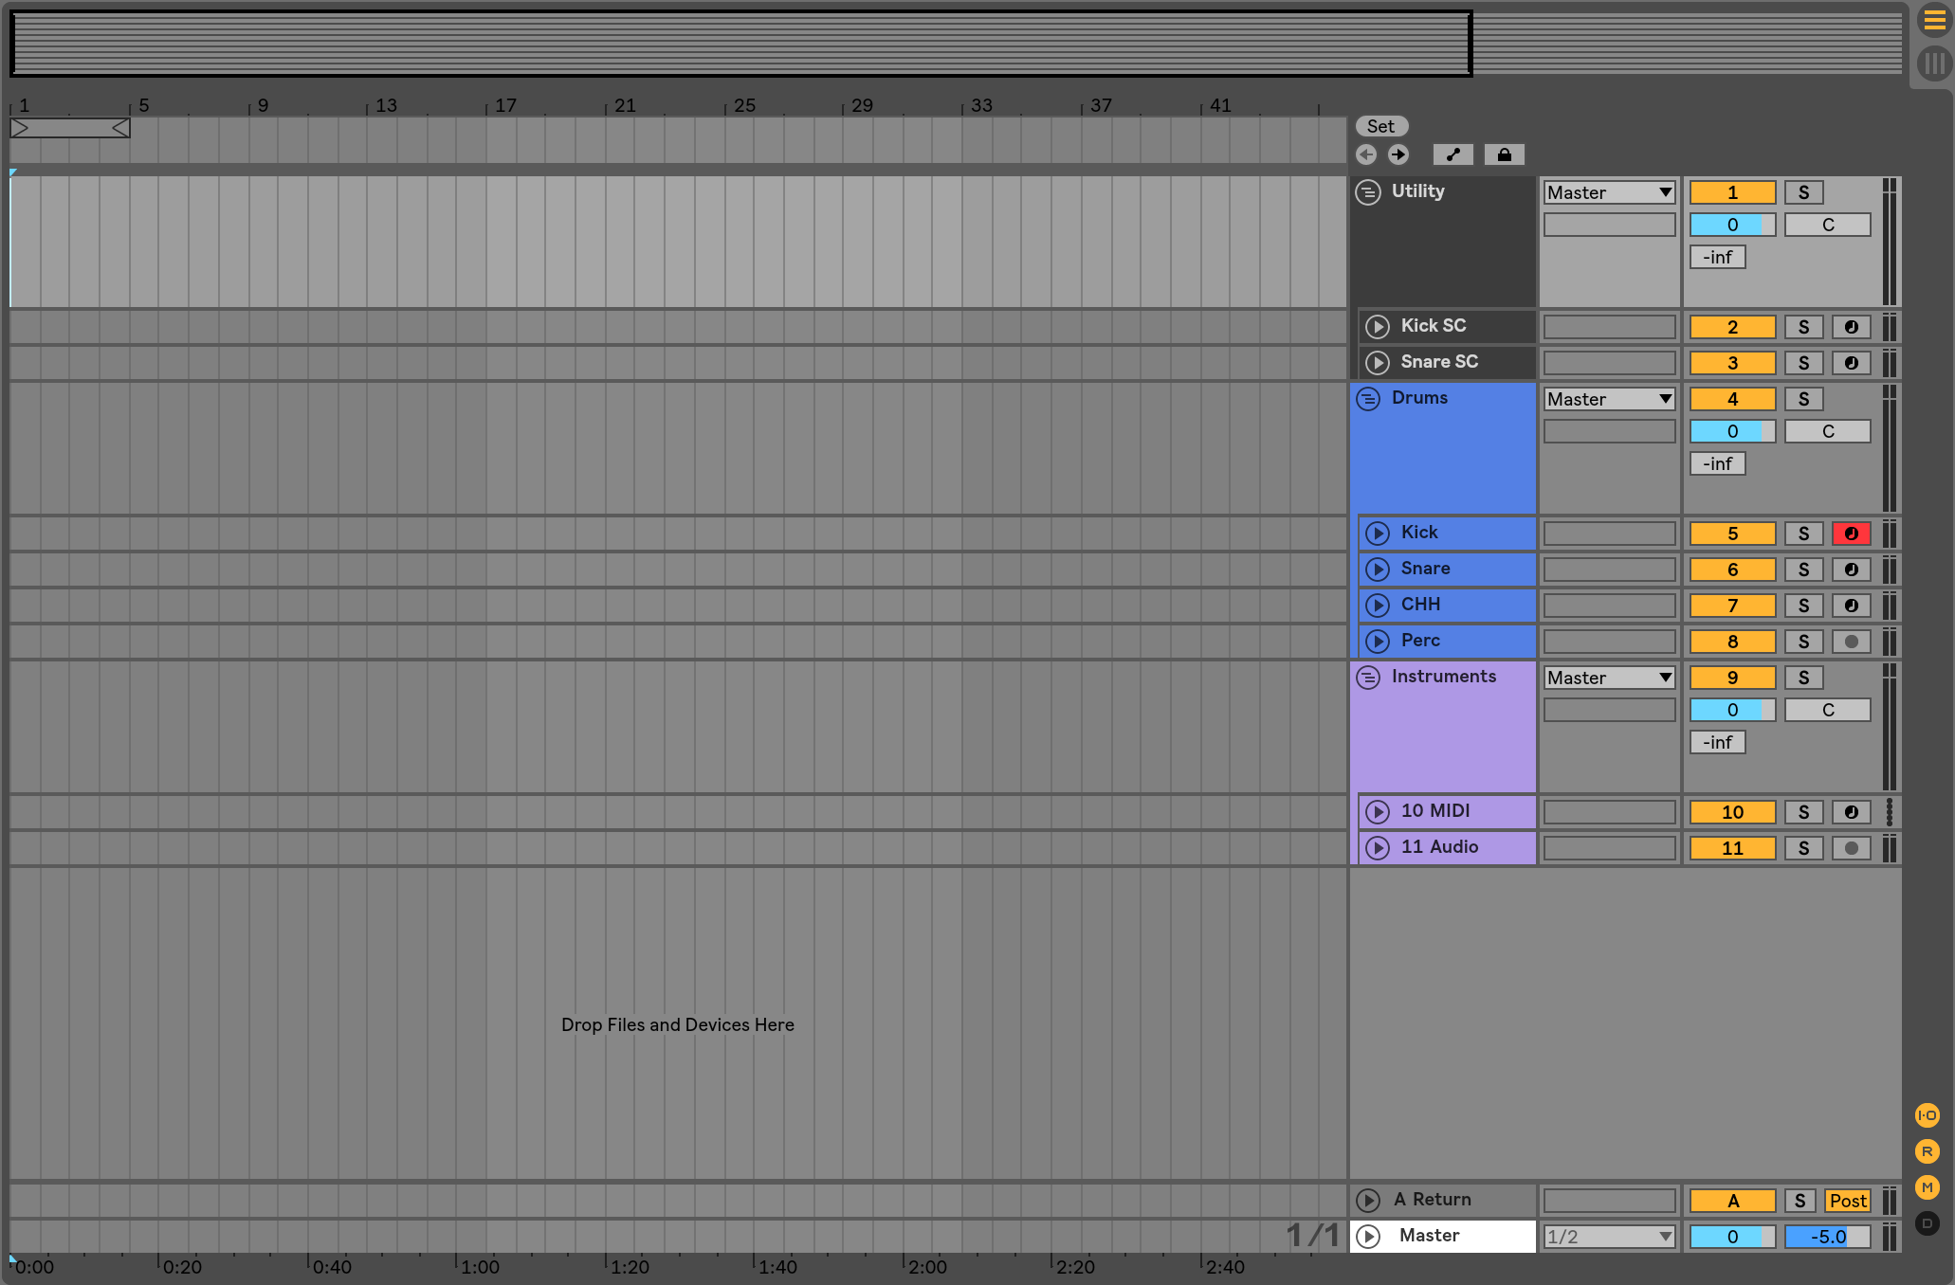Toggle track activator 1 for Utility
1955x1285 pixels.
(x=1733, y=192)
